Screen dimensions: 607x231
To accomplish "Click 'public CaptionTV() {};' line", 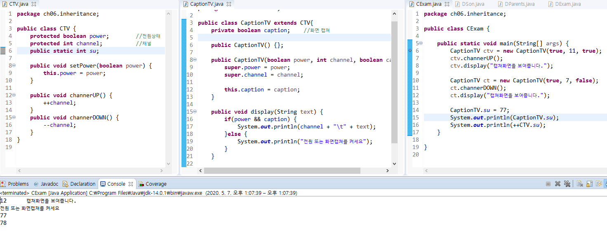I will (x=247, y=45).
